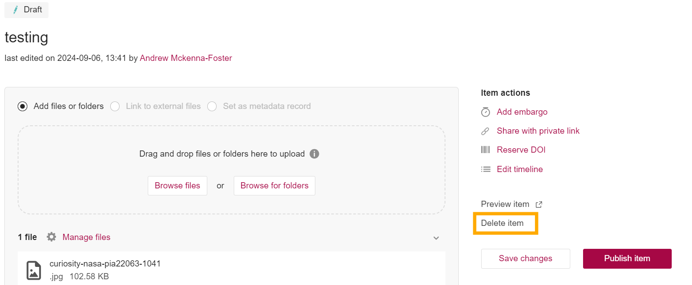692x285 pixels.
Task: Click the Reserve DOI barcode icon
Action: [x=486, y=150]
